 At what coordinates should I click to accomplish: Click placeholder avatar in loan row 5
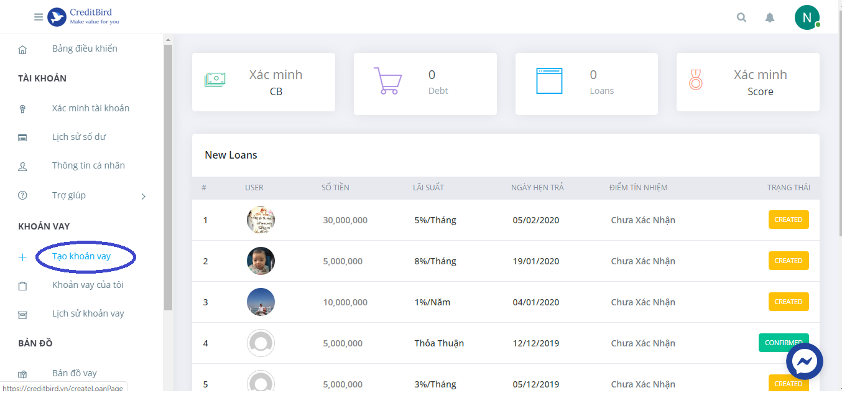pos(261,382)
